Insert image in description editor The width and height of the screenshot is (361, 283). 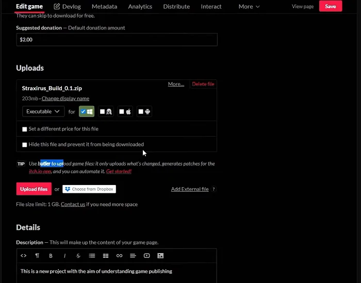tap(160, 256)
